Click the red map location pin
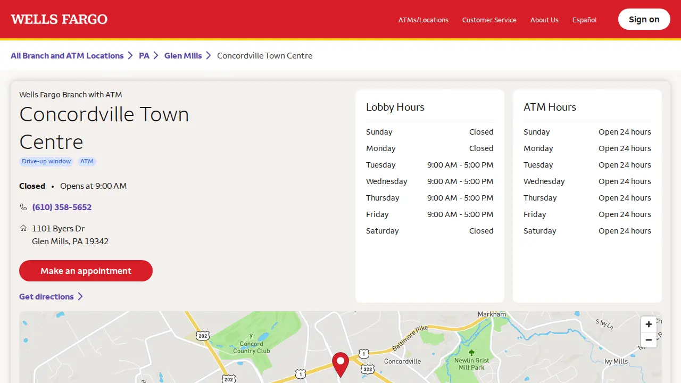 340,365
